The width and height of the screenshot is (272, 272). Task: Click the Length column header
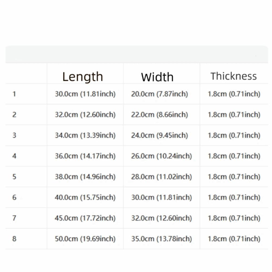click(x=83, y=76)
